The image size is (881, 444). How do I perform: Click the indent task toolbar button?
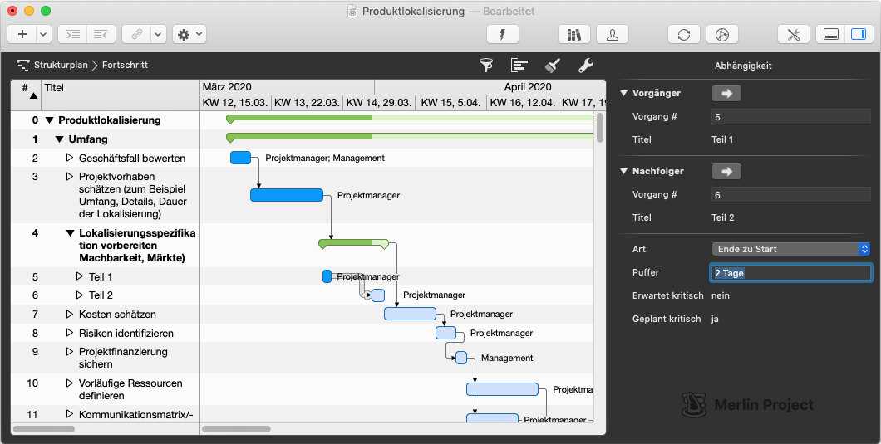[74, 34]
